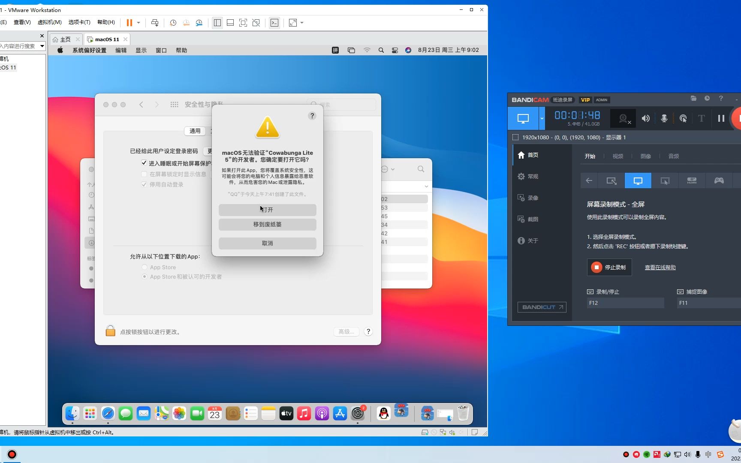Toggle the VMware library sidebar view icon
This screenshot has width=741, height=463.
(217, 23)
